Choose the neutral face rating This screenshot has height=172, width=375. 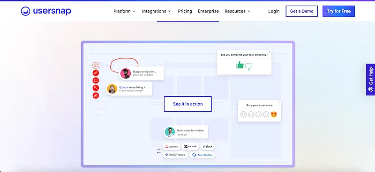(x=259, y=115)
